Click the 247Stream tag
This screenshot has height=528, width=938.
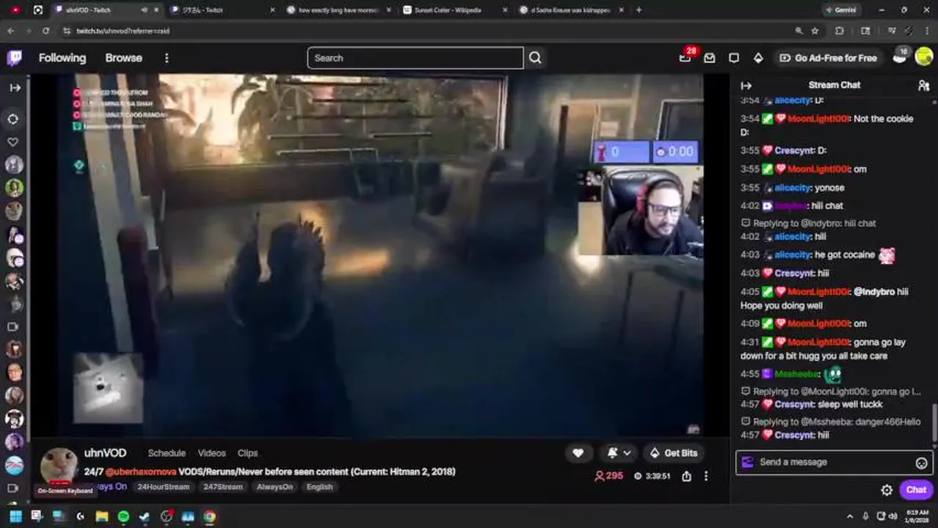pyautogui.click(x=222, y=487)
